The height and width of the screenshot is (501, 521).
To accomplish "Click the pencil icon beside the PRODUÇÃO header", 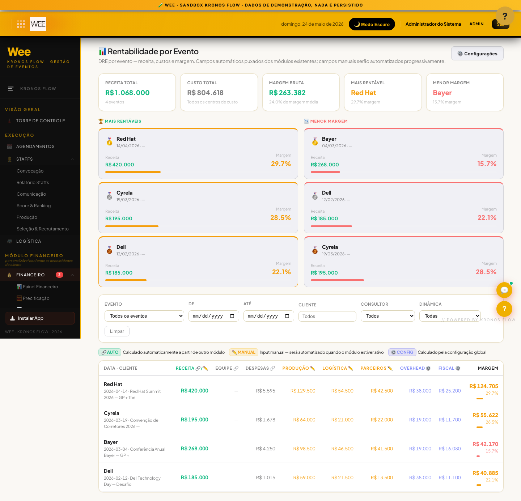I will (313, 368).
